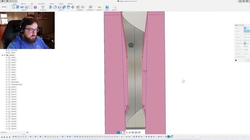Image resolution: width=250 pixels, height=140 pixels.
Task: Select the Move/Copy arrows tool
Action: [x=73, y=7]
